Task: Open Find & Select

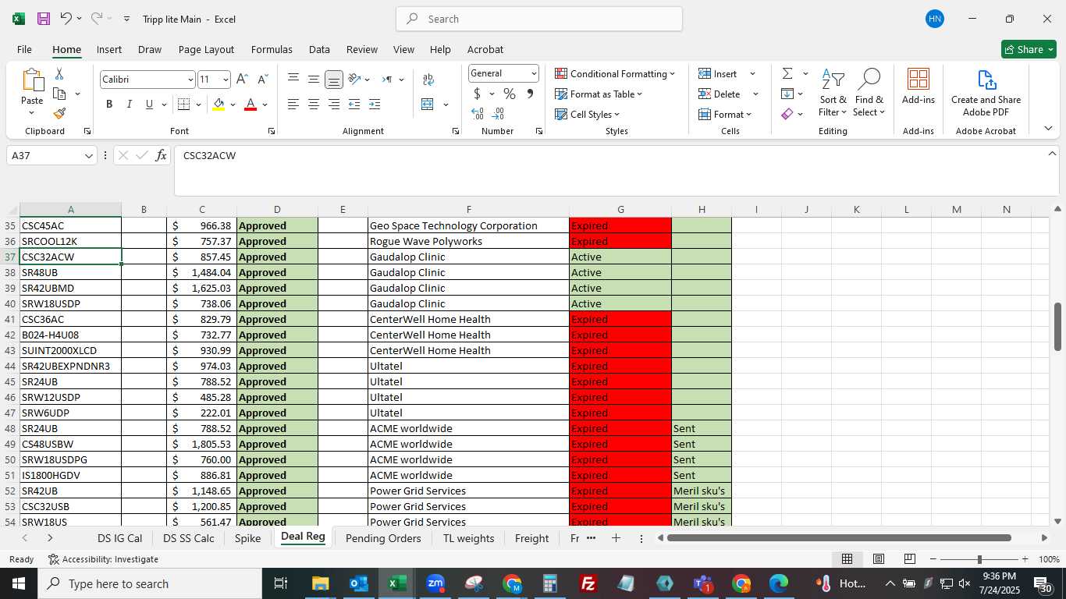Action: [x=869, y=92]
